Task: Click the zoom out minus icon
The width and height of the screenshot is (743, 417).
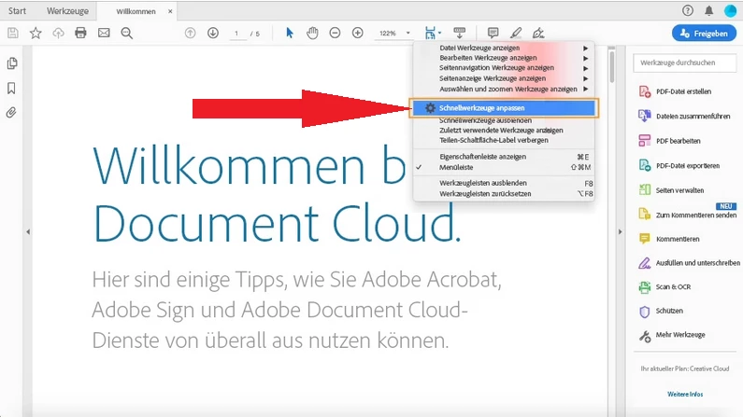Action: [335, 33]
